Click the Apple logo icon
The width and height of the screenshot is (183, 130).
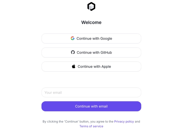(x=74, y=66)
